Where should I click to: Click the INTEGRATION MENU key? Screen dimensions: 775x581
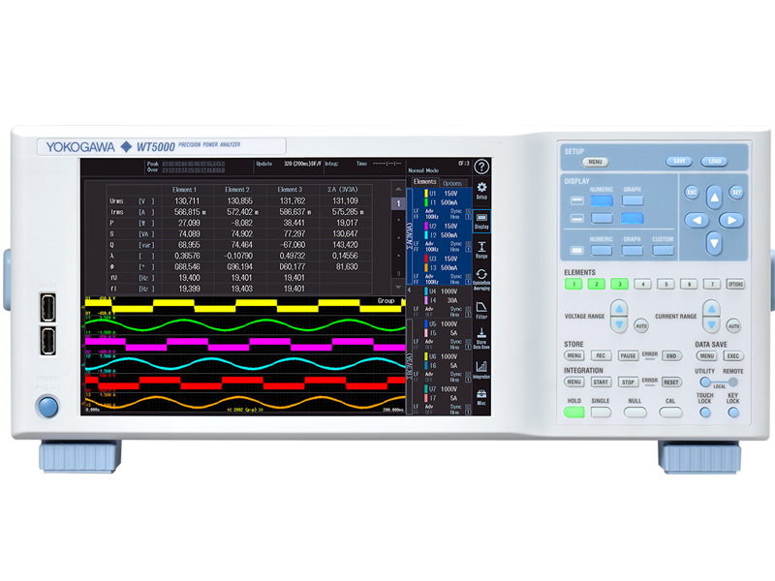[573, 382]
